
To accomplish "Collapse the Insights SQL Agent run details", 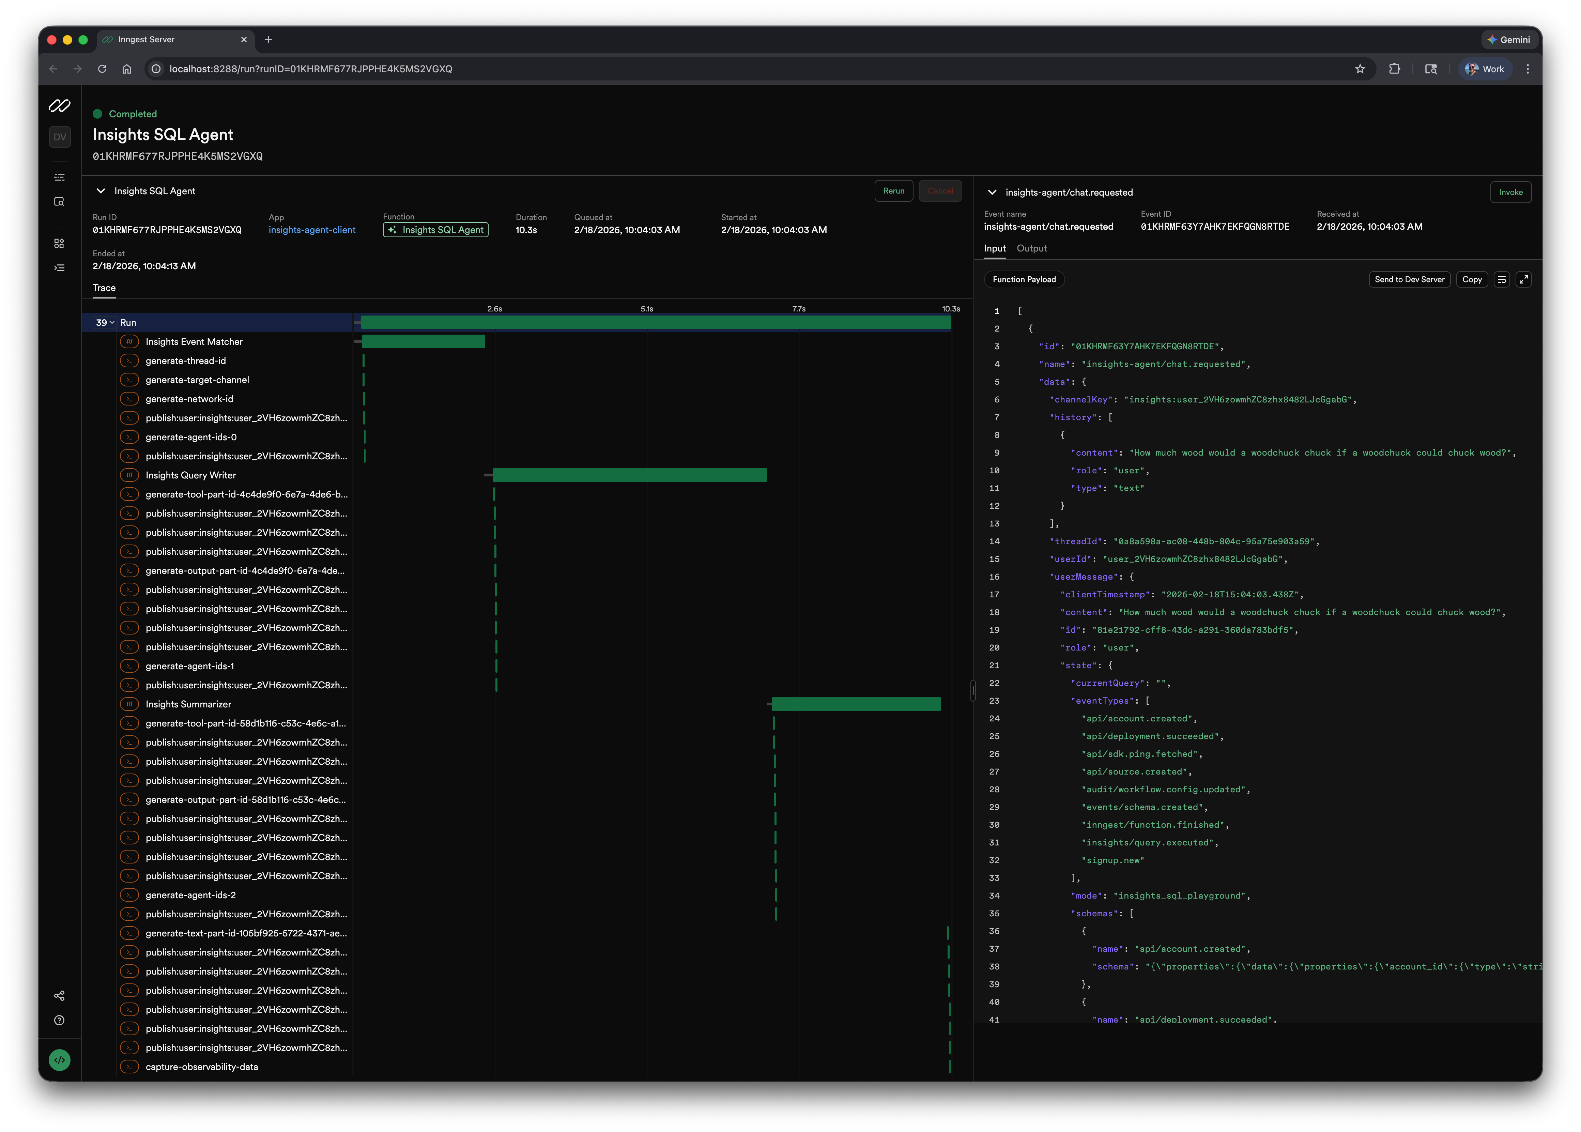I will [101, 191].
